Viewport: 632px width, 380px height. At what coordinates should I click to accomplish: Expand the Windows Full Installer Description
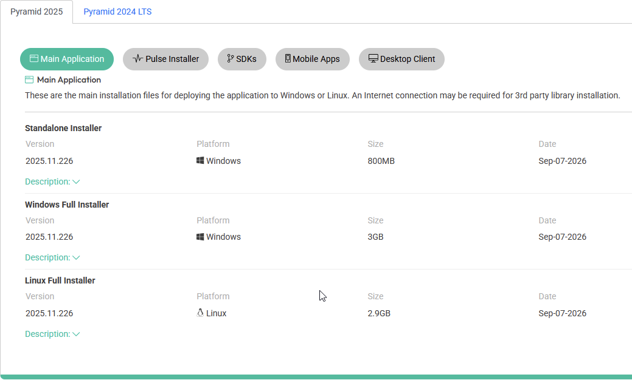click(x=52, y=257)
